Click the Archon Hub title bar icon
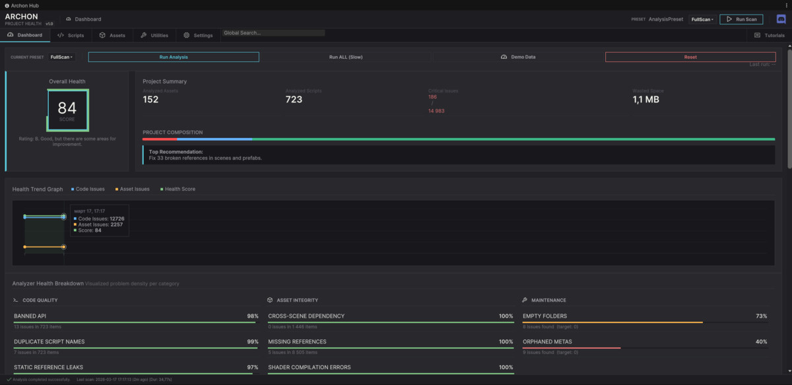 tap(7, 5)
